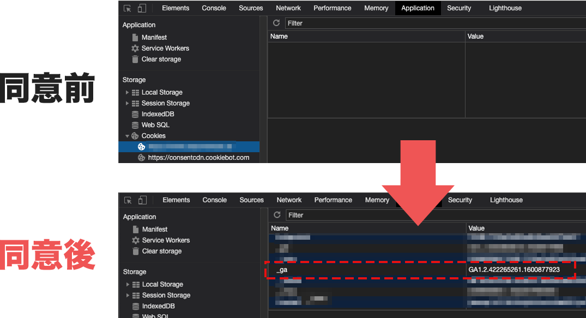The height and width of the screenshot is (318, 586).
Task: Click refresh icon in top DevTools panel
Action: point(276,23)
